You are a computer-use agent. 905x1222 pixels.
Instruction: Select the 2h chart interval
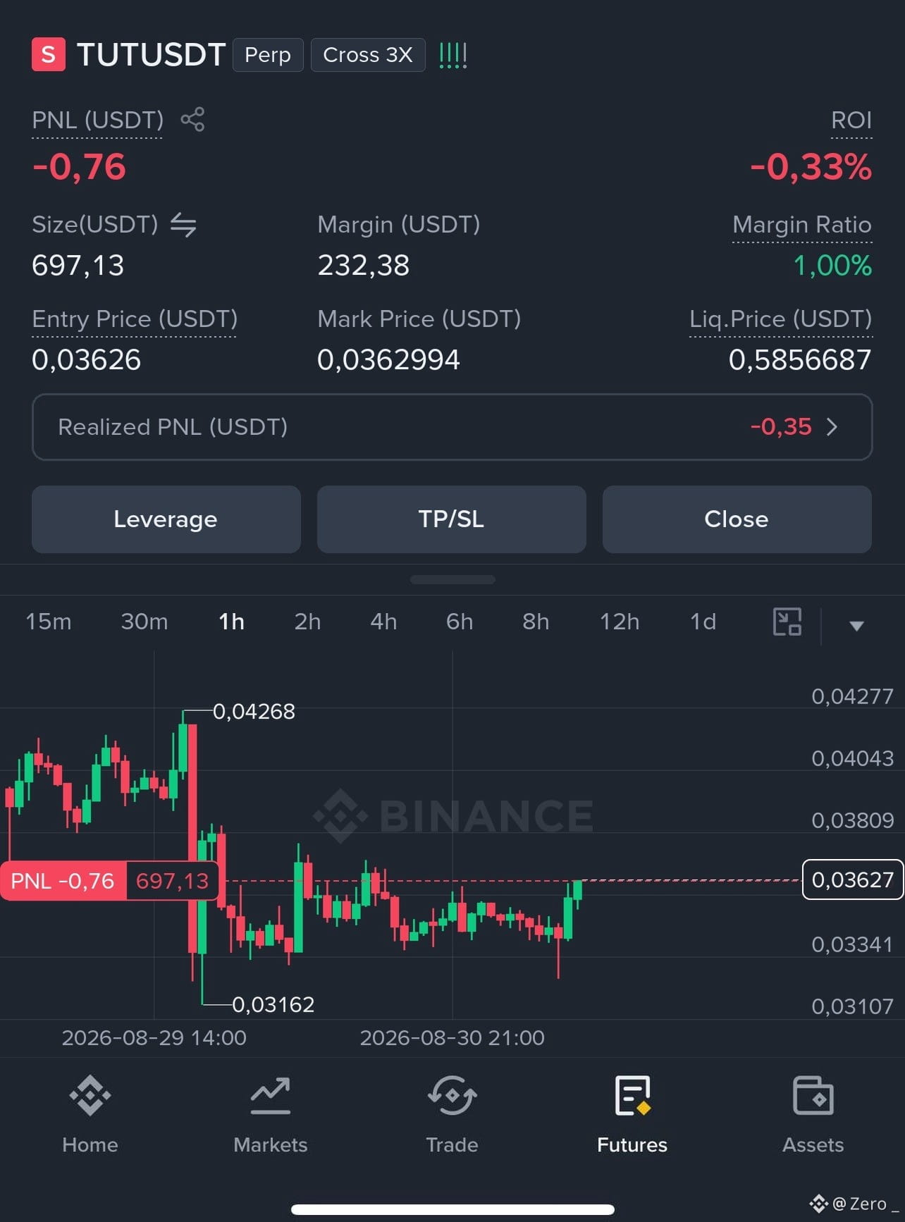[307, 622]
